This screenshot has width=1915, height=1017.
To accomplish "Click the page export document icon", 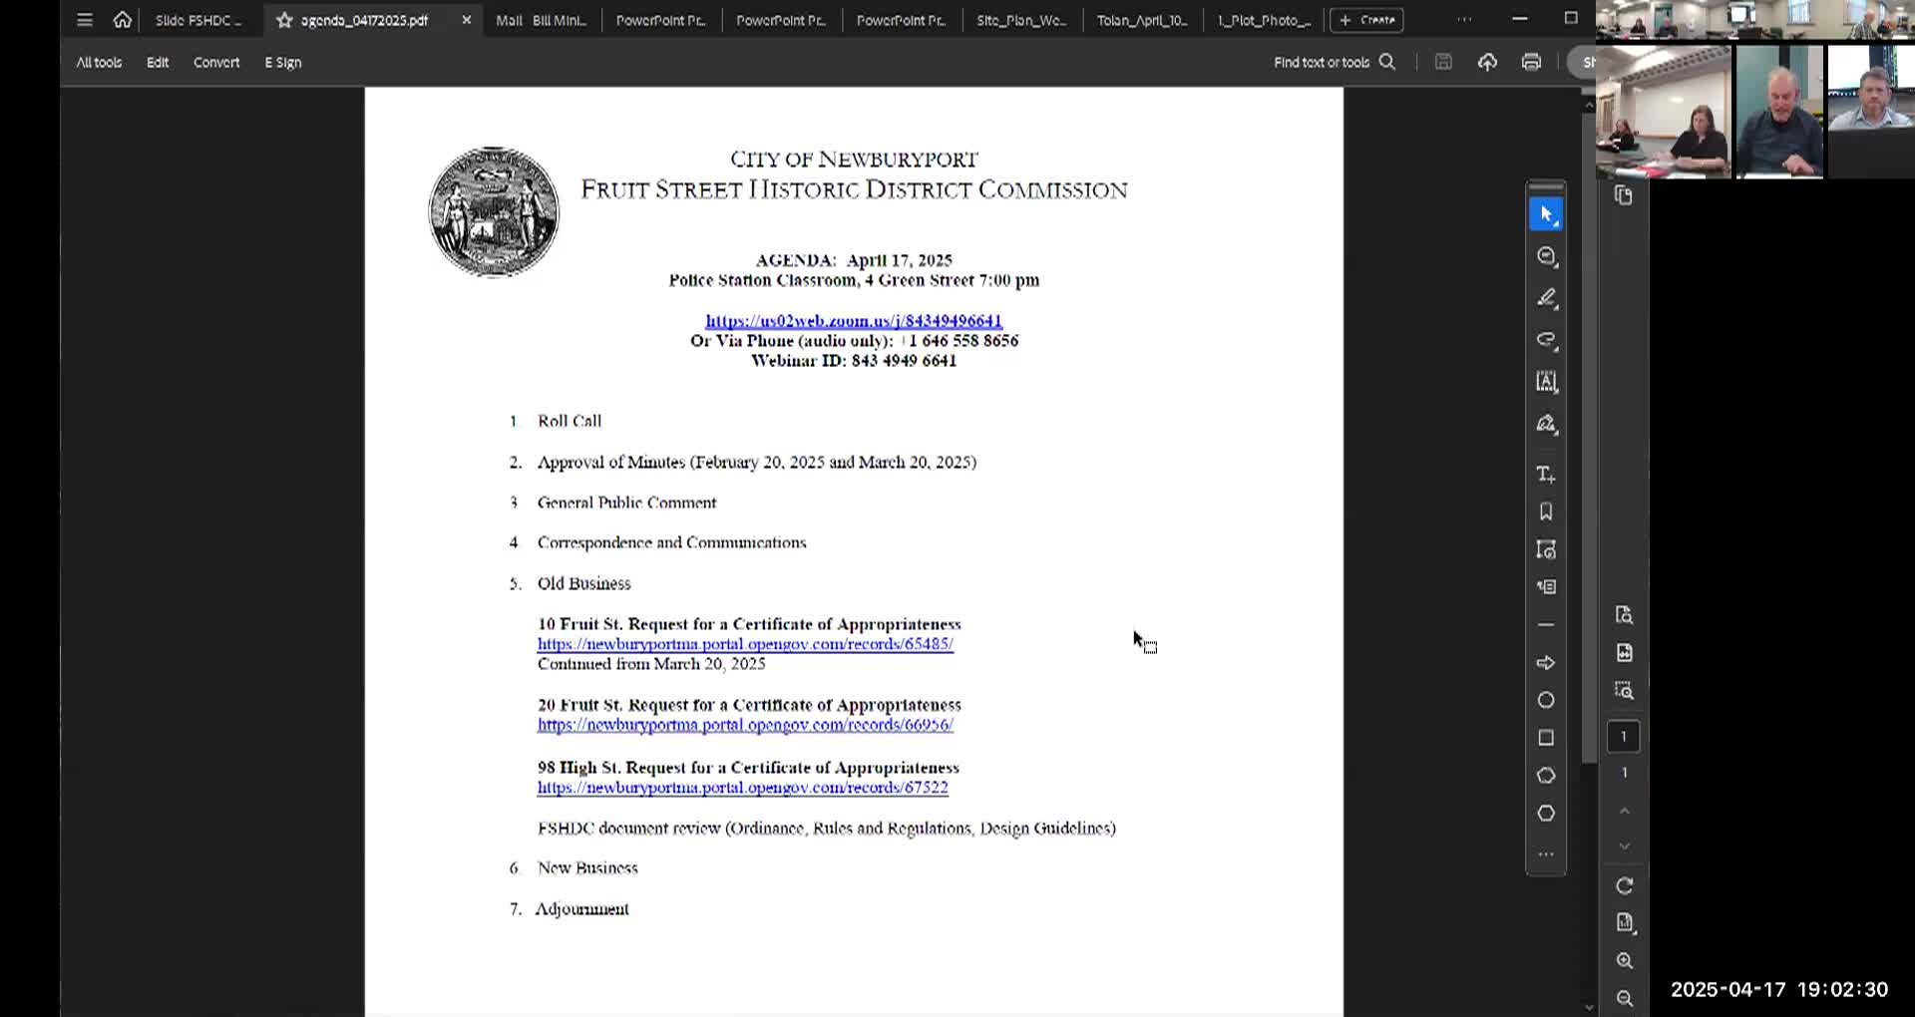I will (x=1624, y=653).
